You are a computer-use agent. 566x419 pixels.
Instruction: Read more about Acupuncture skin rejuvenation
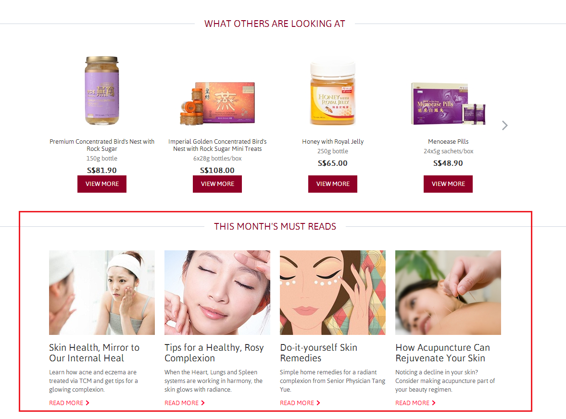click(x=415, y=403)
